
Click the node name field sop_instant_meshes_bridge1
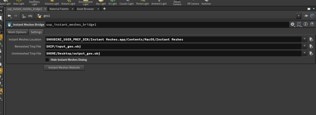[167, 25]
